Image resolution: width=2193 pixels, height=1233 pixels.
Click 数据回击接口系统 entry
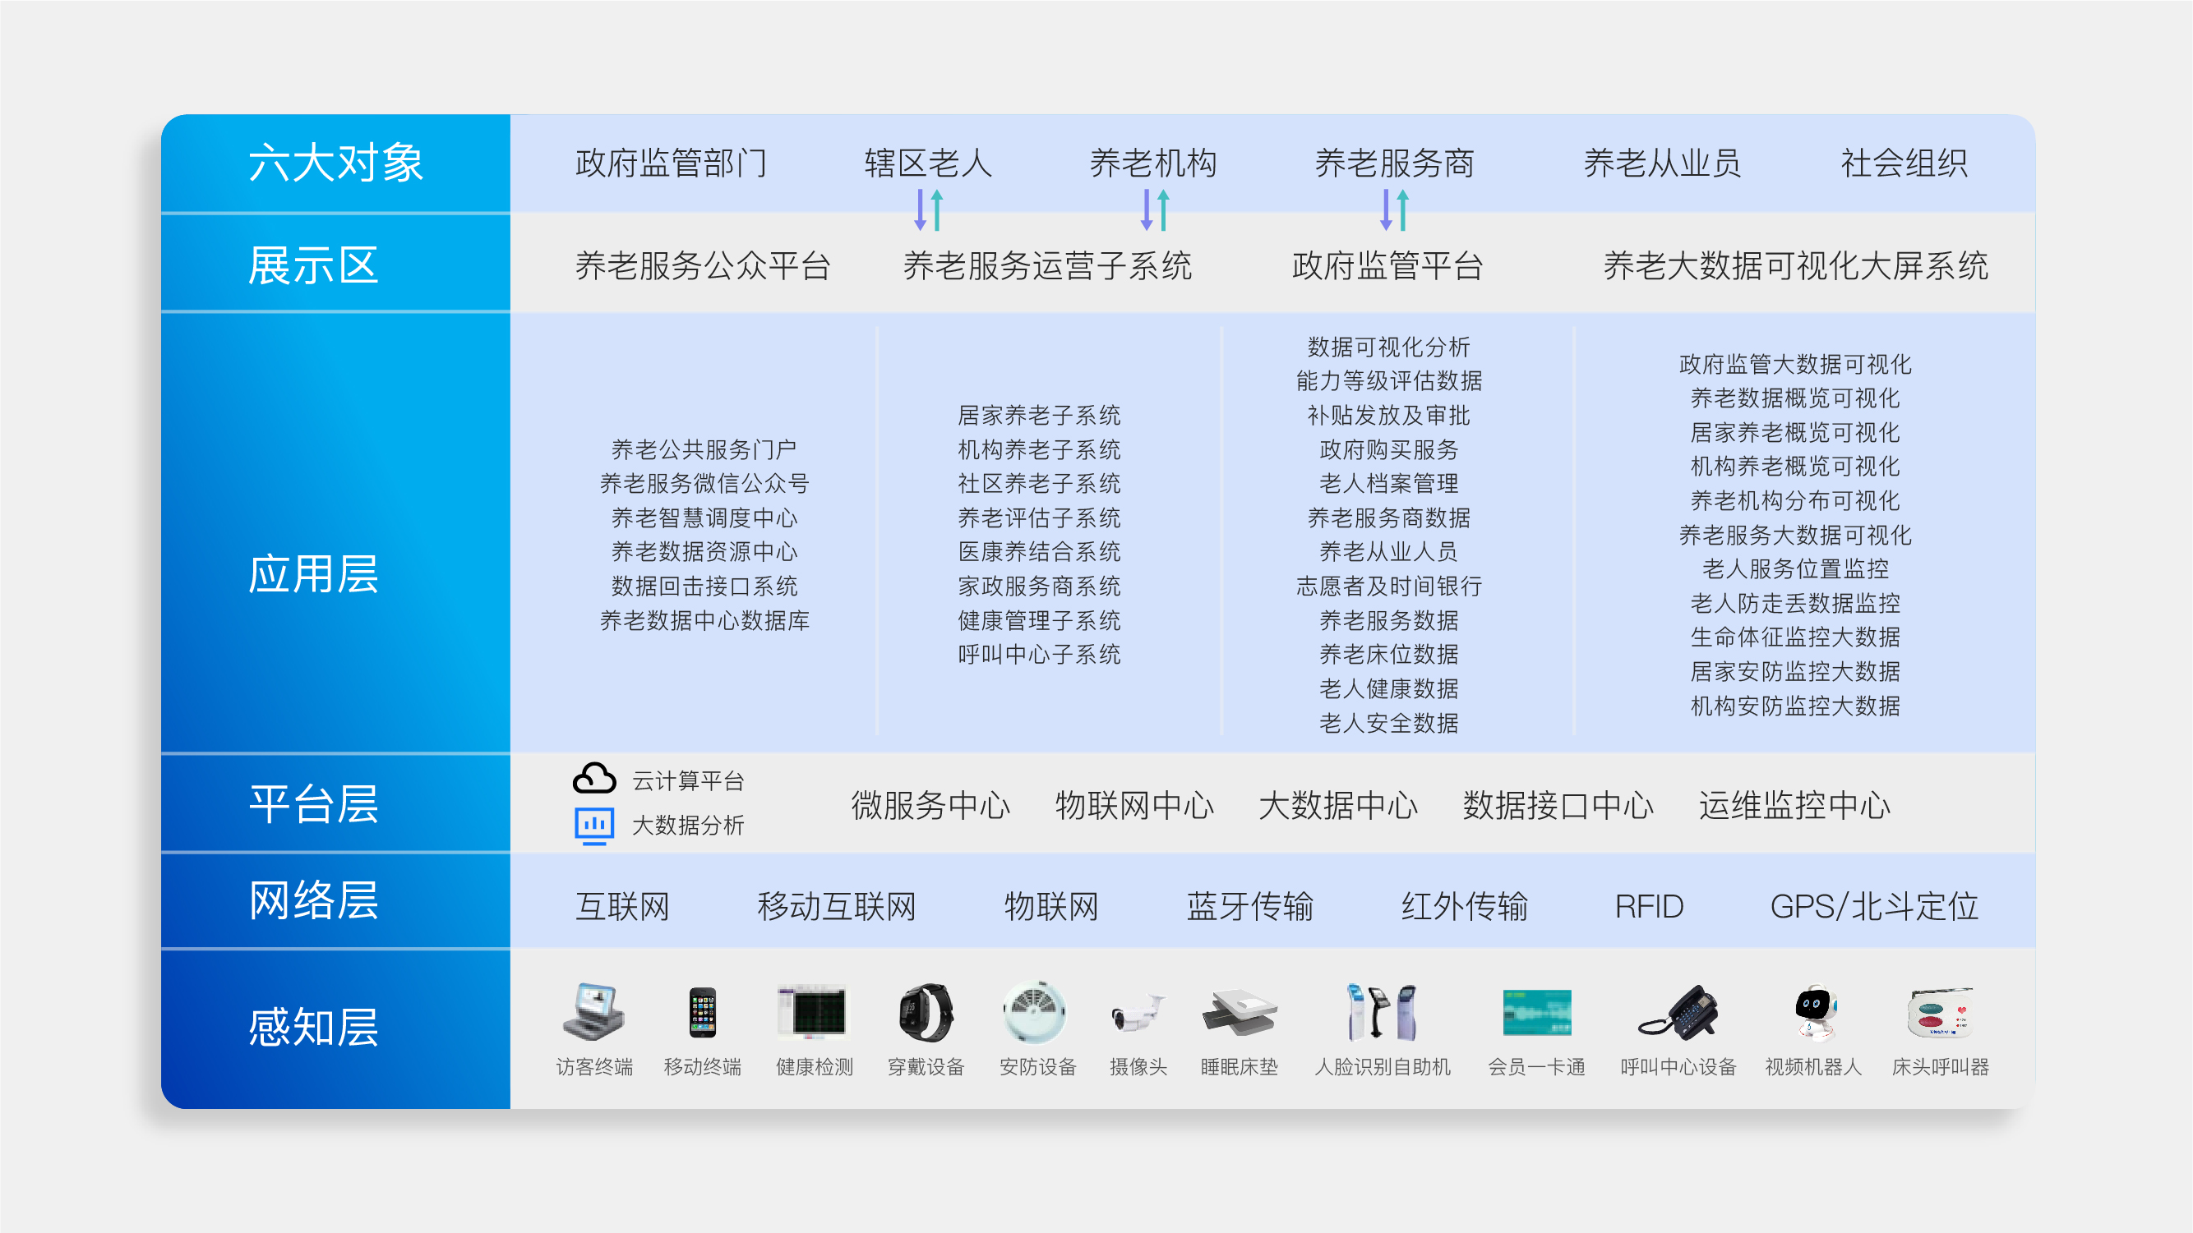coord(704,587)
